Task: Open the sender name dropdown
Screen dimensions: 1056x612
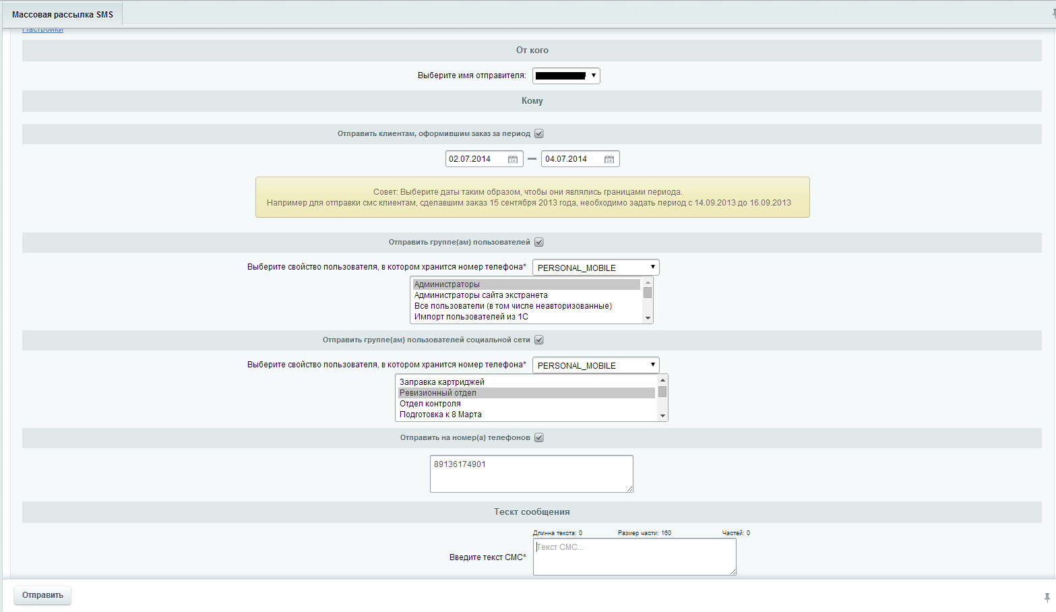Action: click(566, 75)
